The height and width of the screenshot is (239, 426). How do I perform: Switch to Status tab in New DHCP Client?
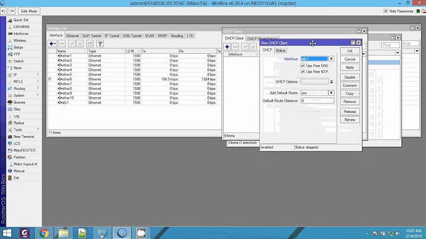tap(280, 50)
